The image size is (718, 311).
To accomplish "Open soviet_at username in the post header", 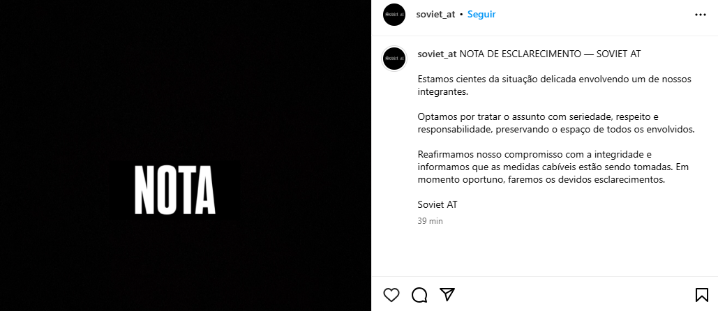I will pyautogui.click(x=435, y=14).
